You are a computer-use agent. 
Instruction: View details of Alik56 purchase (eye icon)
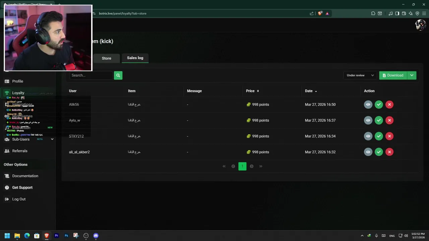pyautogui.click(x=368, y=104)
